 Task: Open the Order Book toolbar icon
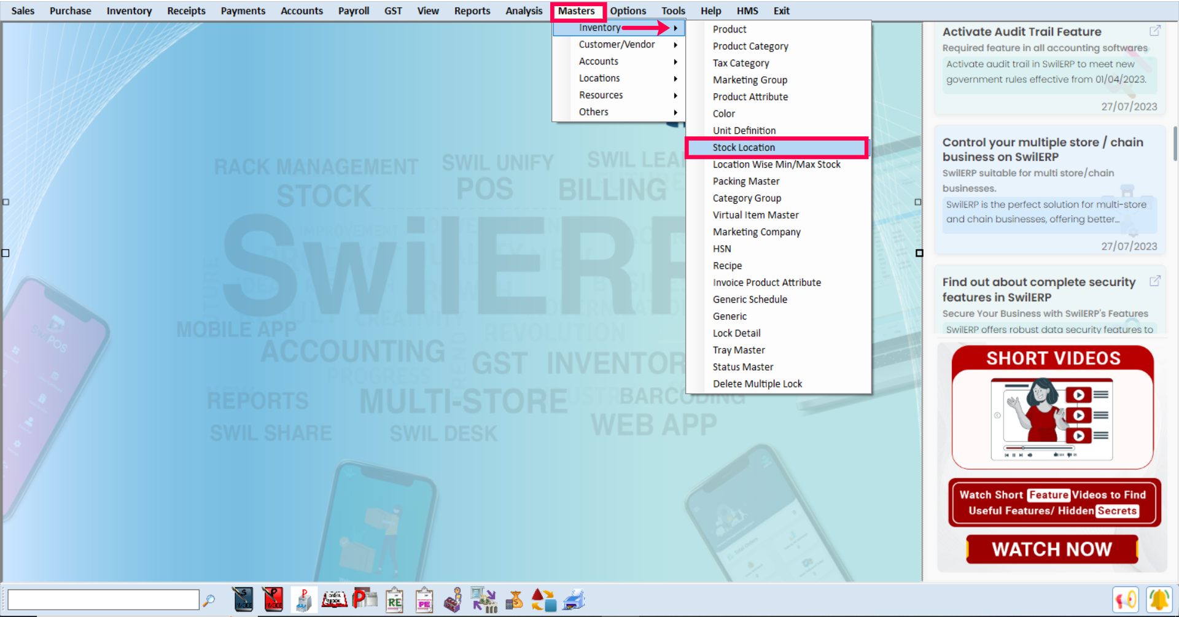click(334, 600)
